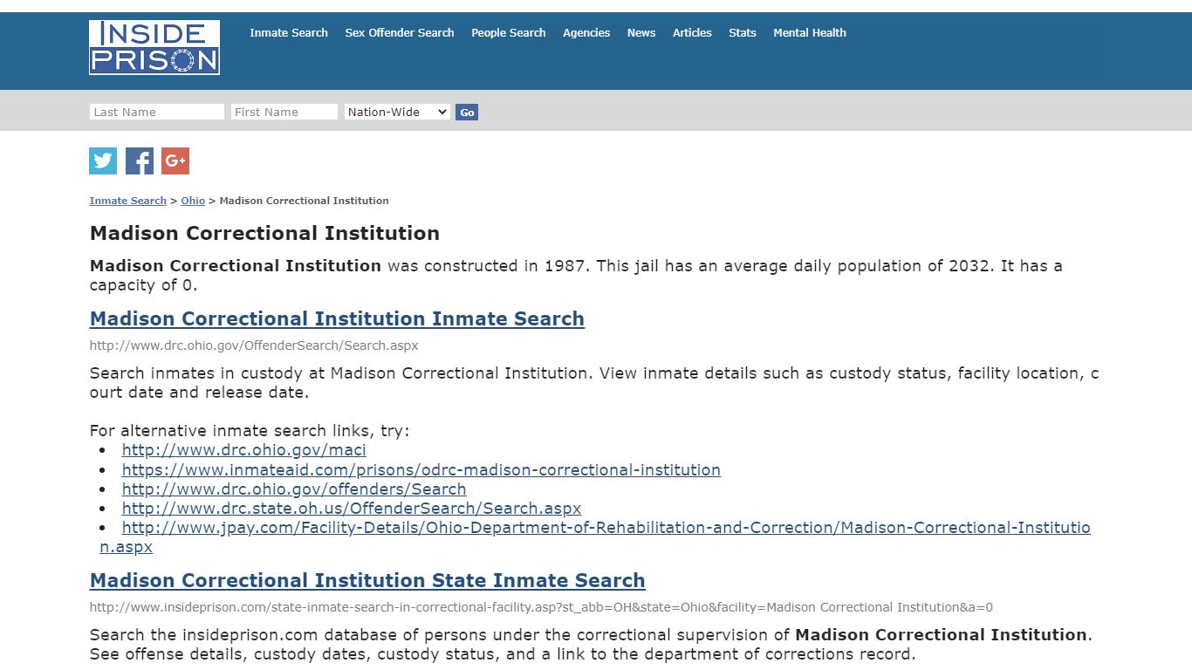Open the Mental Health menu item
The image size is (1192, 670).
[x=810, y=32]
